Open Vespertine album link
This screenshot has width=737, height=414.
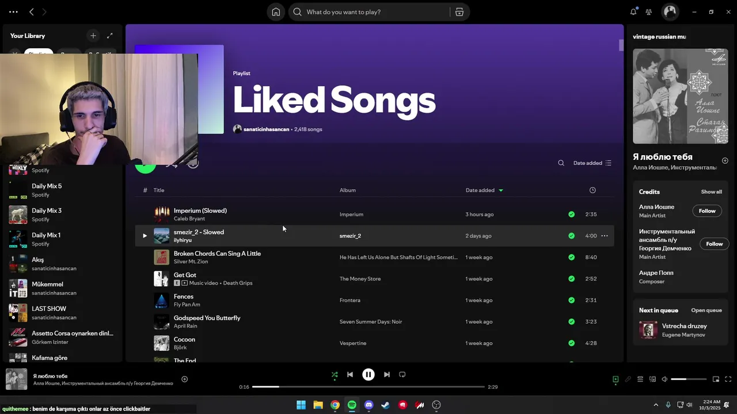[x=353, y=343]
